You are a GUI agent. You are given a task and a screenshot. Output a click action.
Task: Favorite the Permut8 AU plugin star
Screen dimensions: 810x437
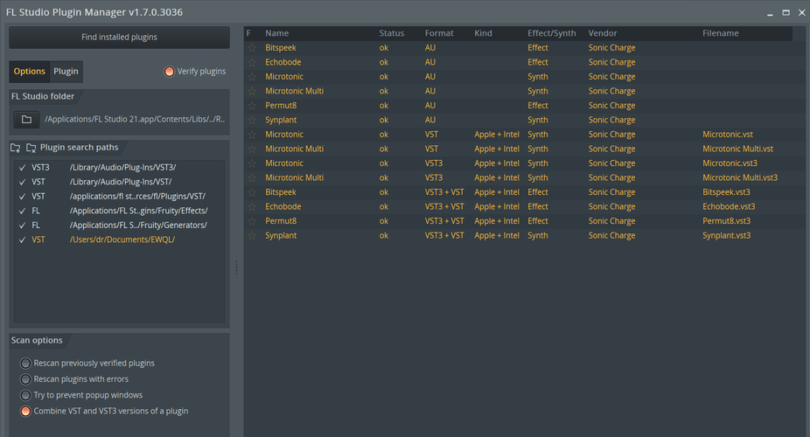[x=252, y=106]
